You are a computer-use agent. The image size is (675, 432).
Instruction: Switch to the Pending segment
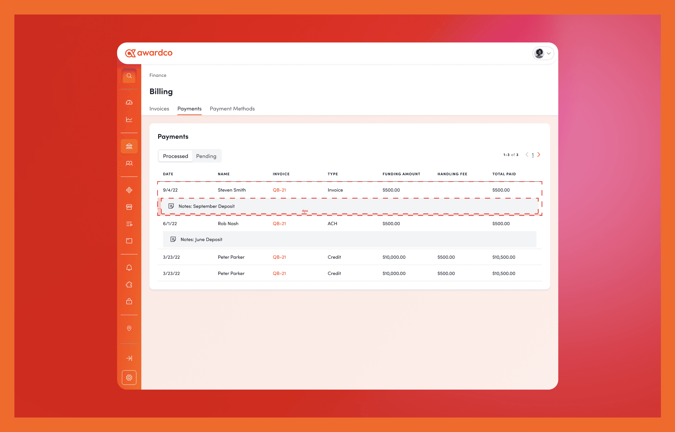click(206, 156)
